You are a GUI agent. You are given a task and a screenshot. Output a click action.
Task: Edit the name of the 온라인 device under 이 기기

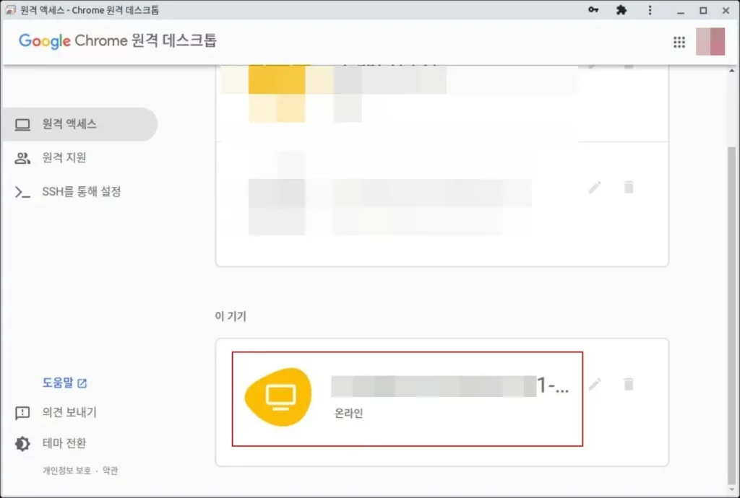[x=595, y=385]
